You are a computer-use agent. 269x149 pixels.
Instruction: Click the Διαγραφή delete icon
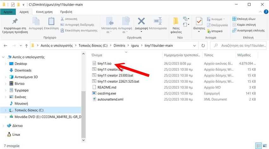point(141,21)
